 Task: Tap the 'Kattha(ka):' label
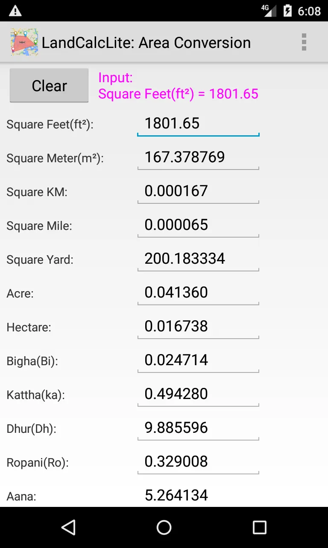tap(36, 395)
